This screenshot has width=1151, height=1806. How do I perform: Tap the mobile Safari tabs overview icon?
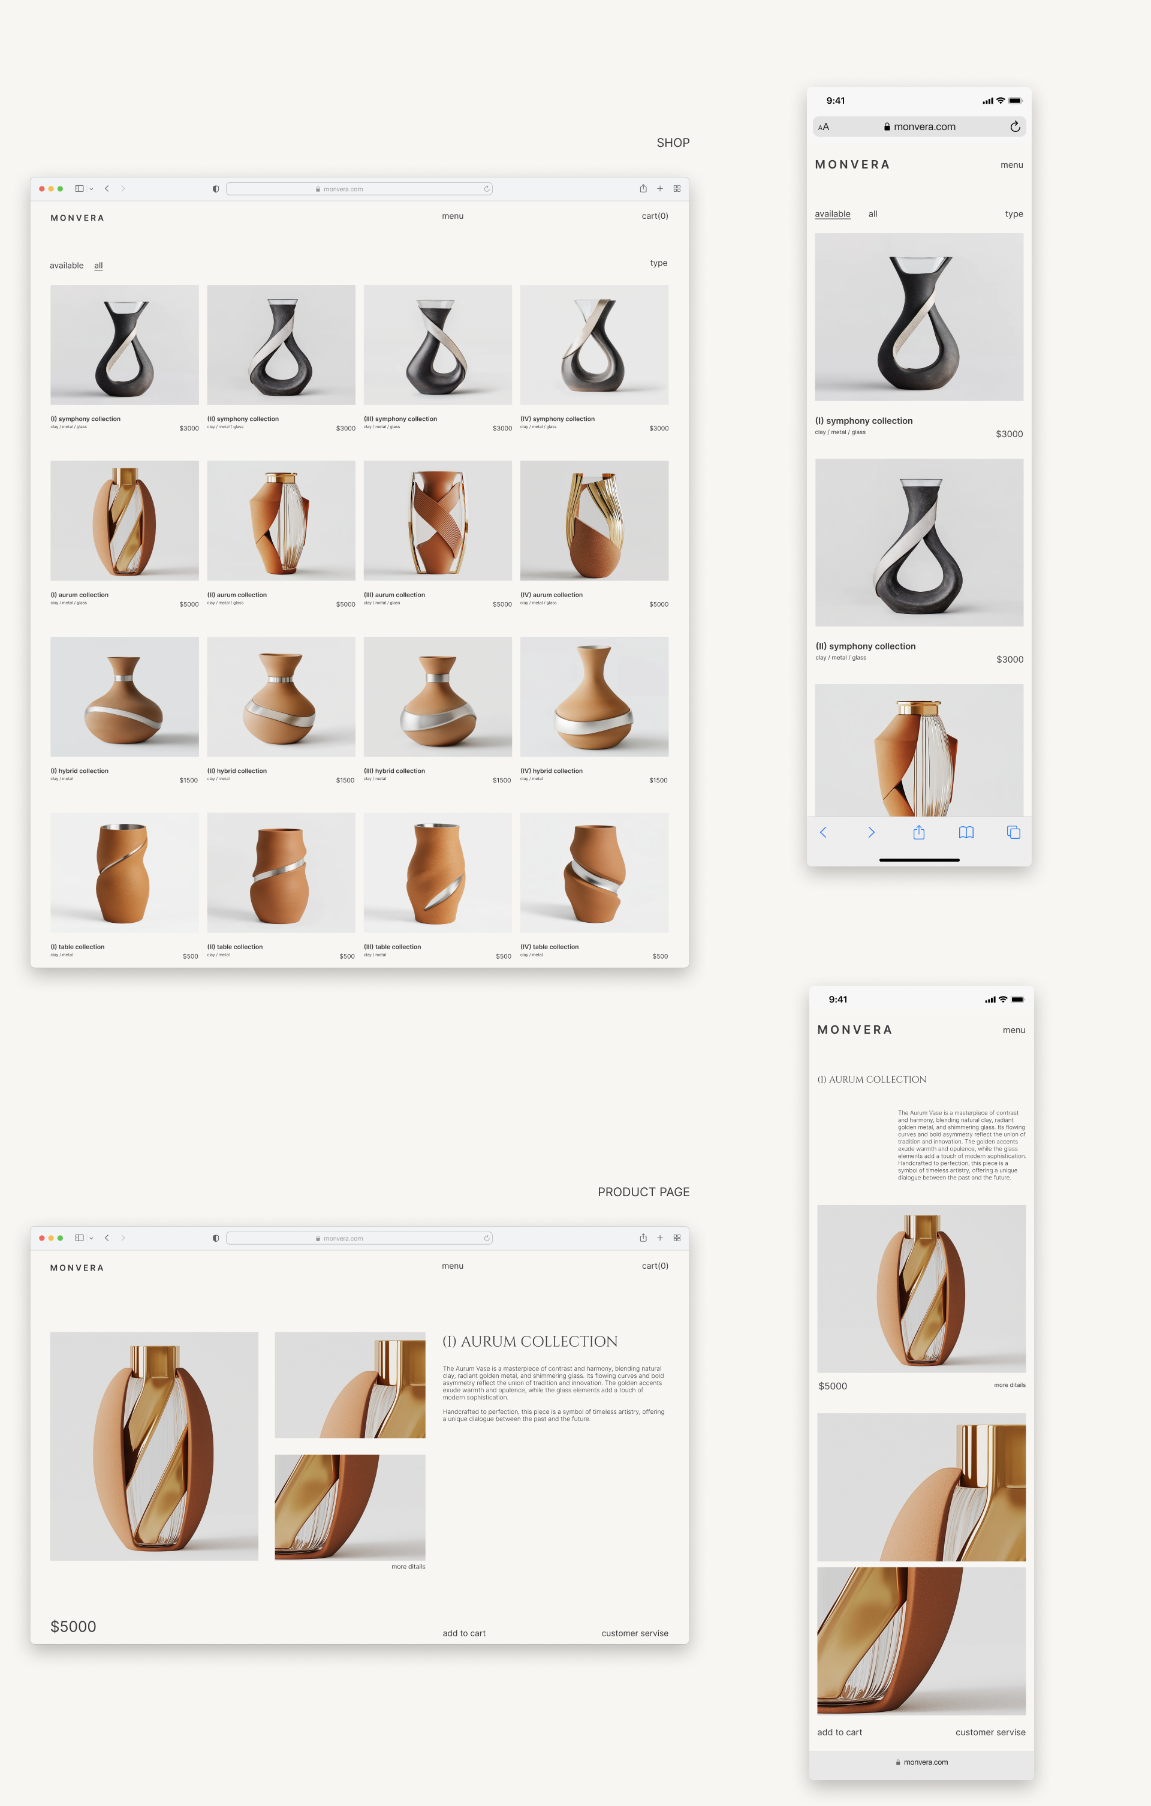[x=1013, y=832]
